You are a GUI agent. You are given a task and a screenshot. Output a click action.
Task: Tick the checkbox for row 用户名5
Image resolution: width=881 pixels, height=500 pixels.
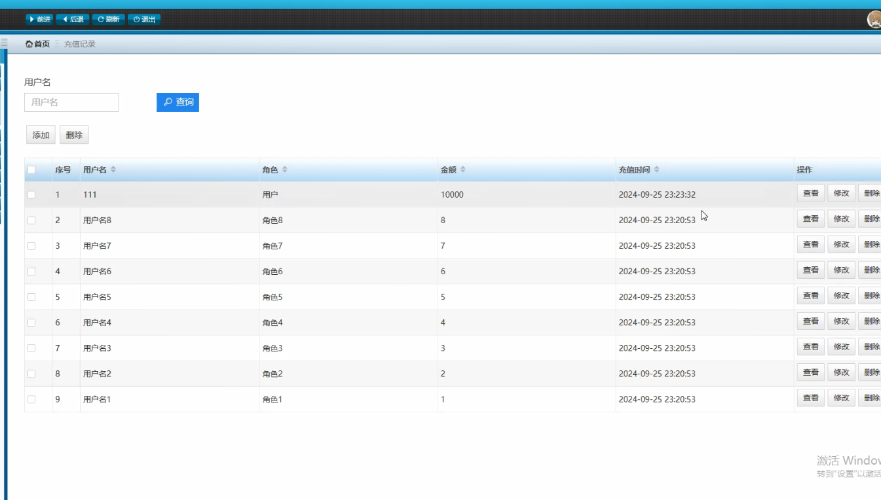point(31,296)
